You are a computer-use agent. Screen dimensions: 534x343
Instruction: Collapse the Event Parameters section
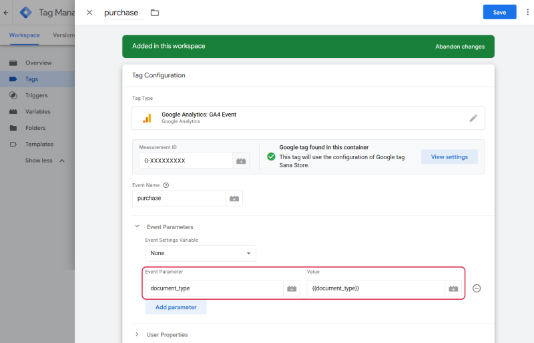(x=138, y=226)
